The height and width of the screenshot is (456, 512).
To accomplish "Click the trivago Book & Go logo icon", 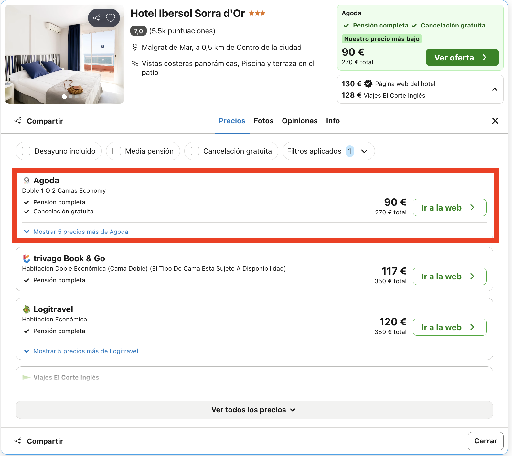I will [x=27, y=258].
